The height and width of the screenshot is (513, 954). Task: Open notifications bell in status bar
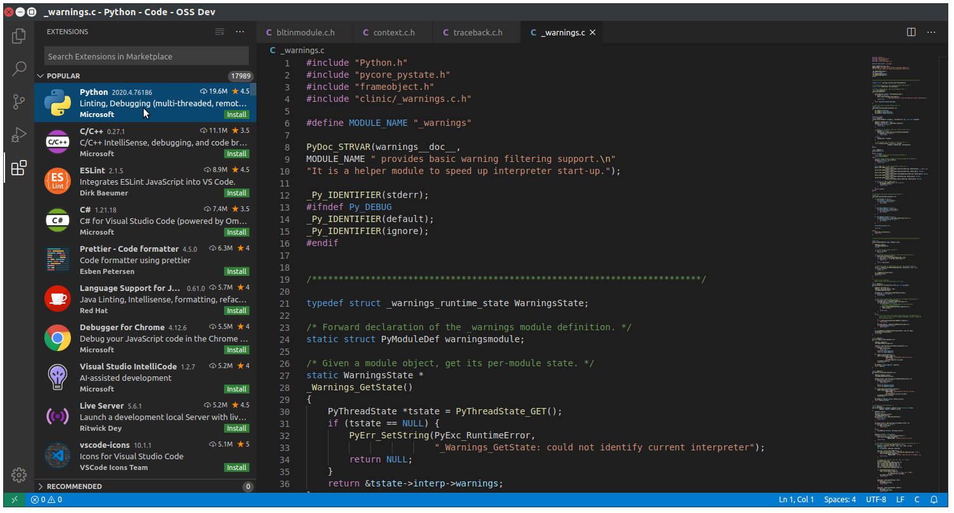934,500
